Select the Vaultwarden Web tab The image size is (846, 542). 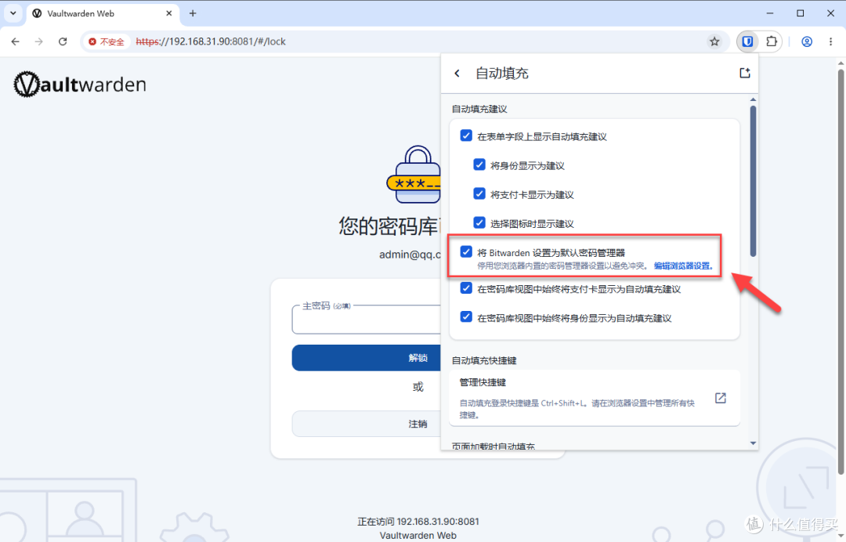click(x=102, y=13)
